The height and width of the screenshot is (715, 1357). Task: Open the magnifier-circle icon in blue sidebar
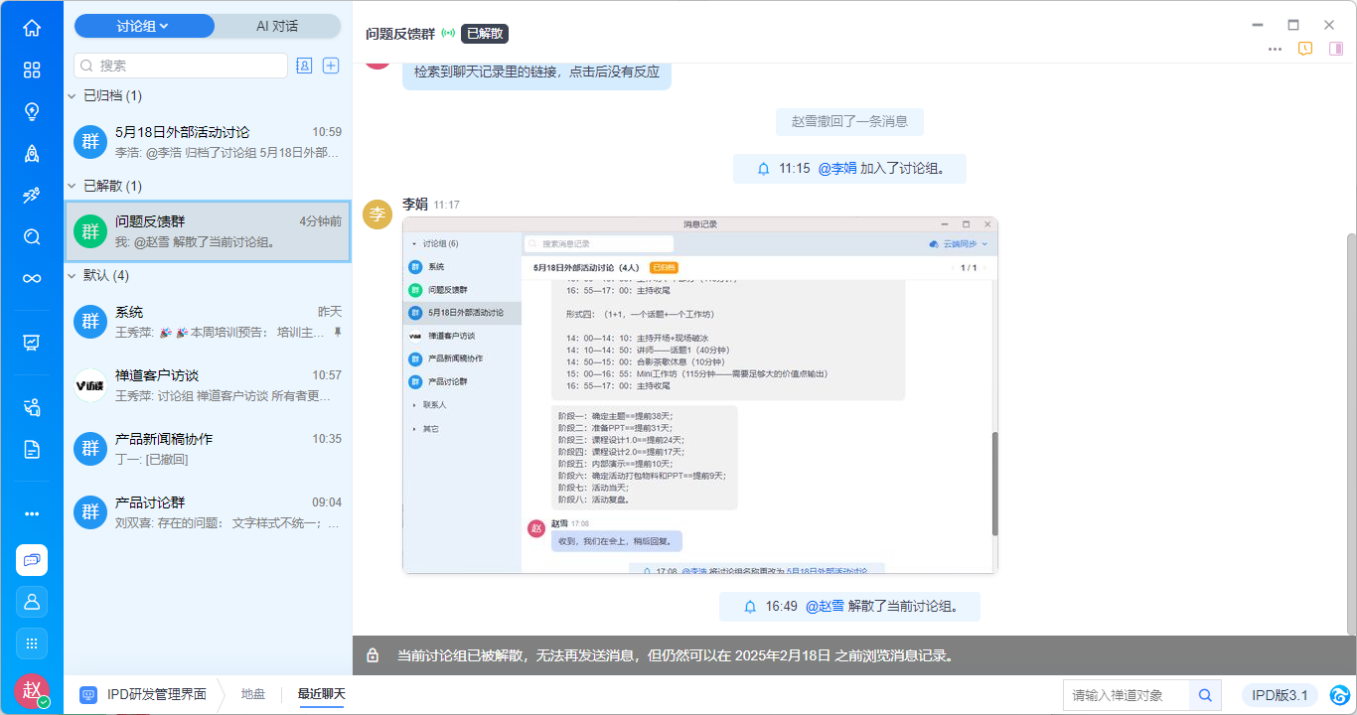coord(32,236)
